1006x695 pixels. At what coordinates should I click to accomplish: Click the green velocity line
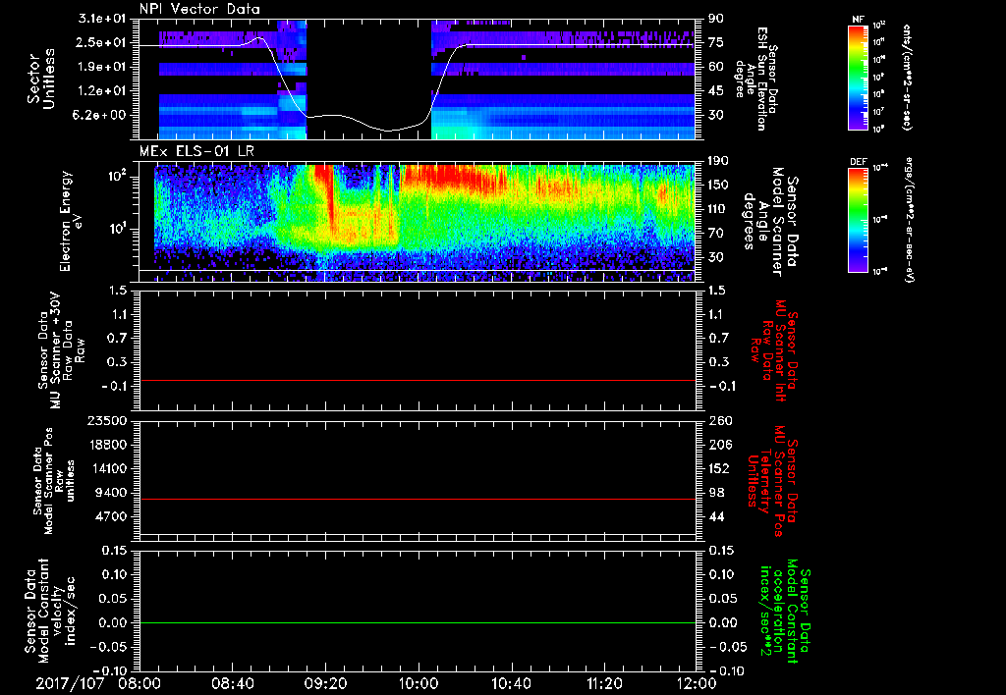coord(417,622)
